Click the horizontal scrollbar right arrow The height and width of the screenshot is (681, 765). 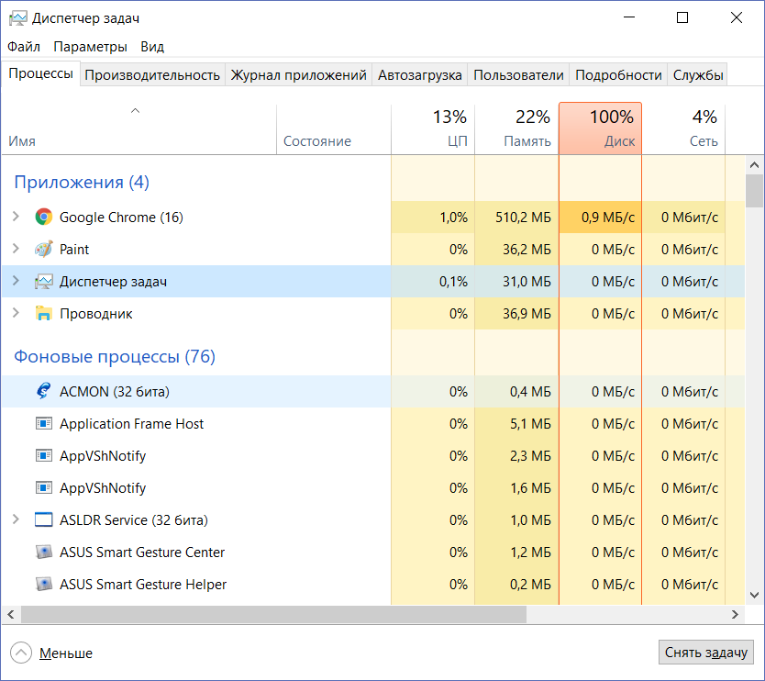click(736, 615)
